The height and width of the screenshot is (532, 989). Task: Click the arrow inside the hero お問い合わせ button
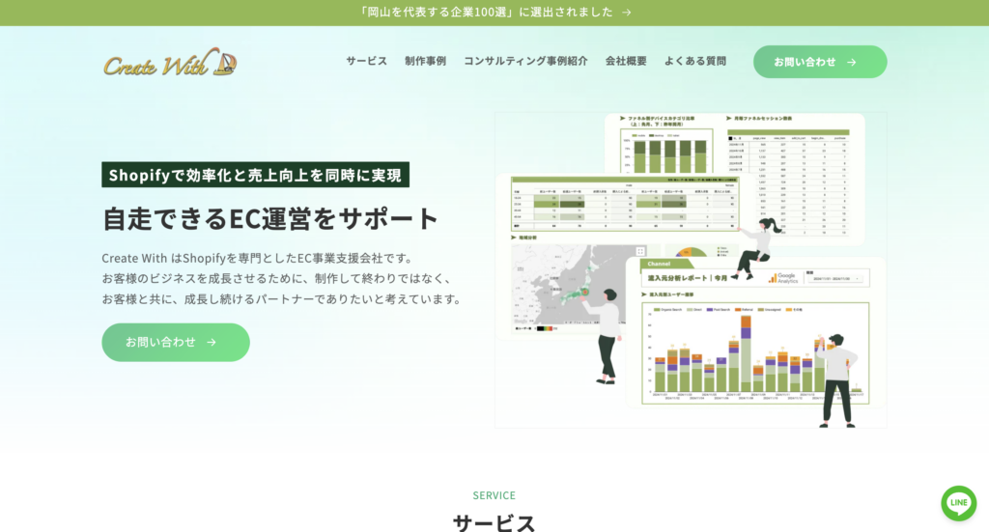pos(212,342)
